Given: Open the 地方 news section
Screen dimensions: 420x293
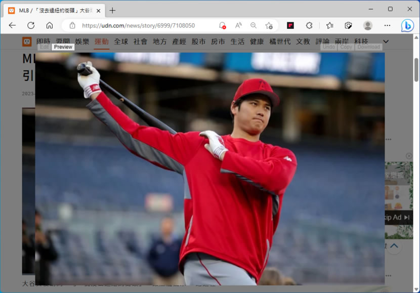Looking at the screenshot, I should tap(159, 41).
